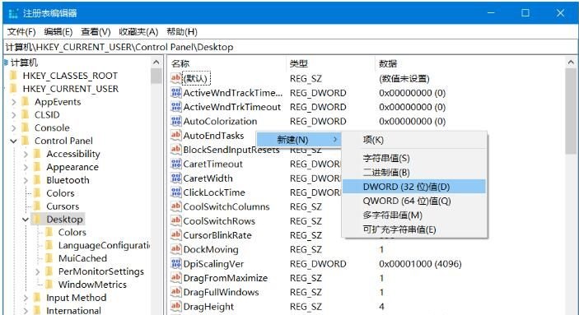Click the string icon beside DragHeight

coord(175,306)
